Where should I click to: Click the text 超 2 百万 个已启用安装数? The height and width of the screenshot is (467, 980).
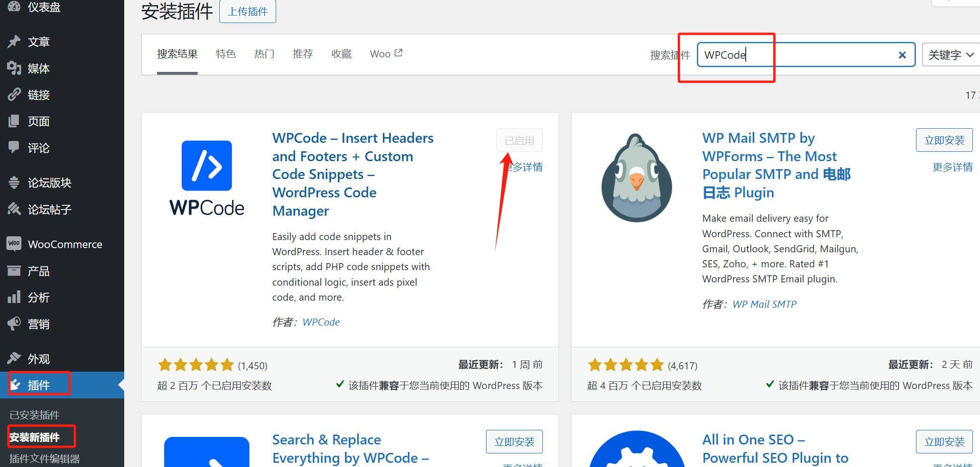(x=215, y=386)
